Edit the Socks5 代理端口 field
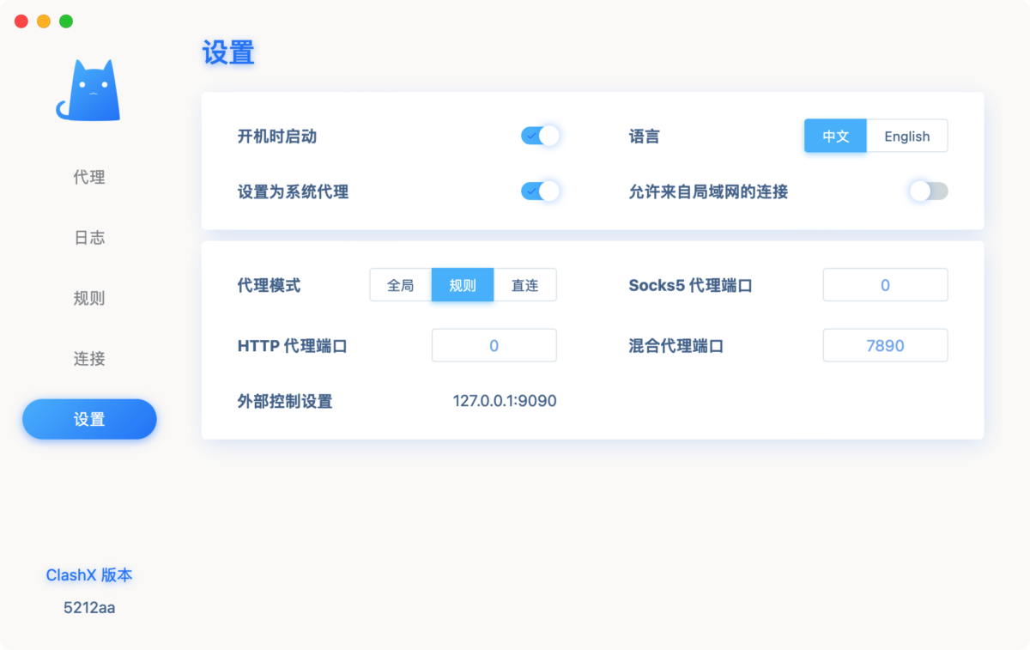 [886, 285]
